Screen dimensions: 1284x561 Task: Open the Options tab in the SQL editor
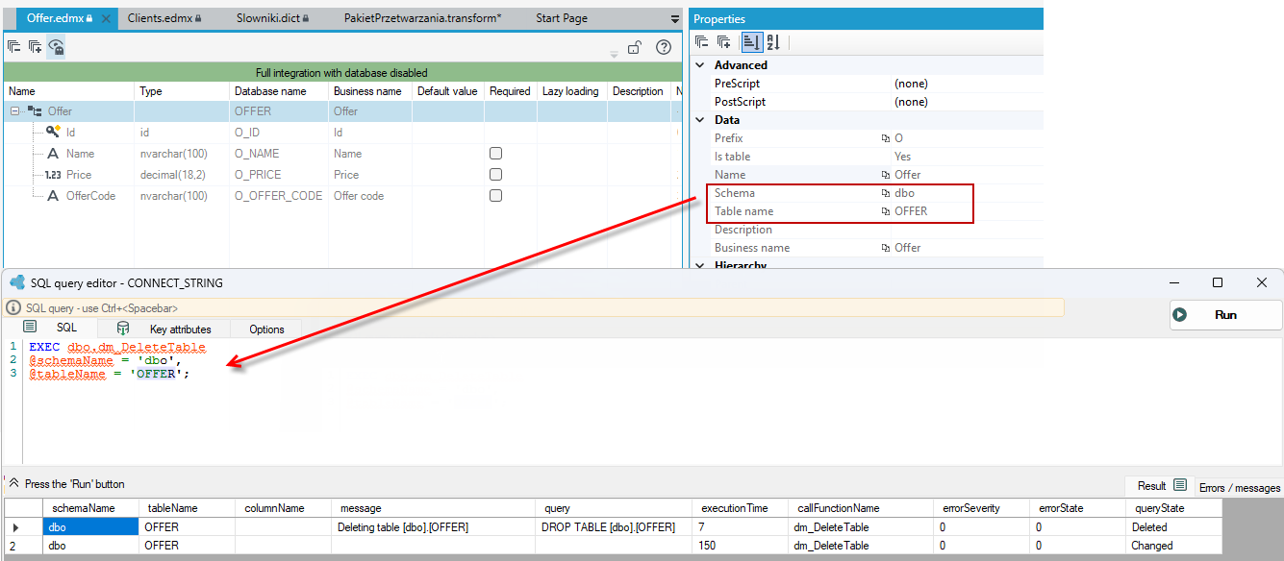[x=266, y=329]
